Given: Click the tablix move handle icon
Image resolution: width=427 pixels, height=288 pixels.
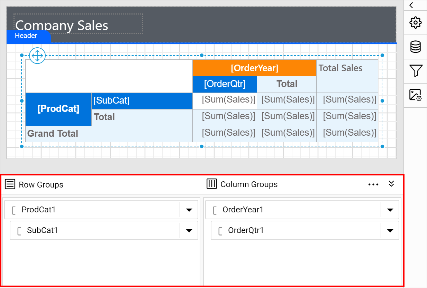Looking at the screenshot, I should 37,56.
